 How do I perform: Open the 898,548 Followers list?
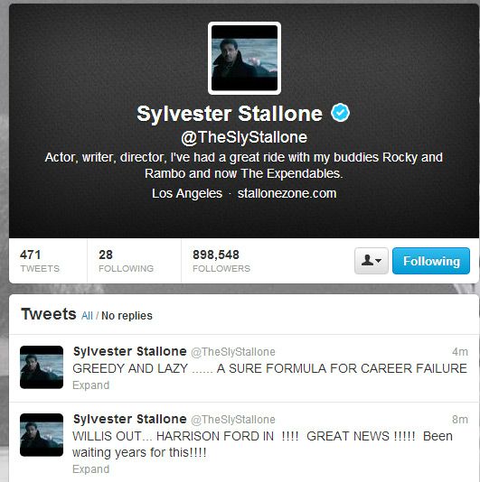click(x=221, y=261)
